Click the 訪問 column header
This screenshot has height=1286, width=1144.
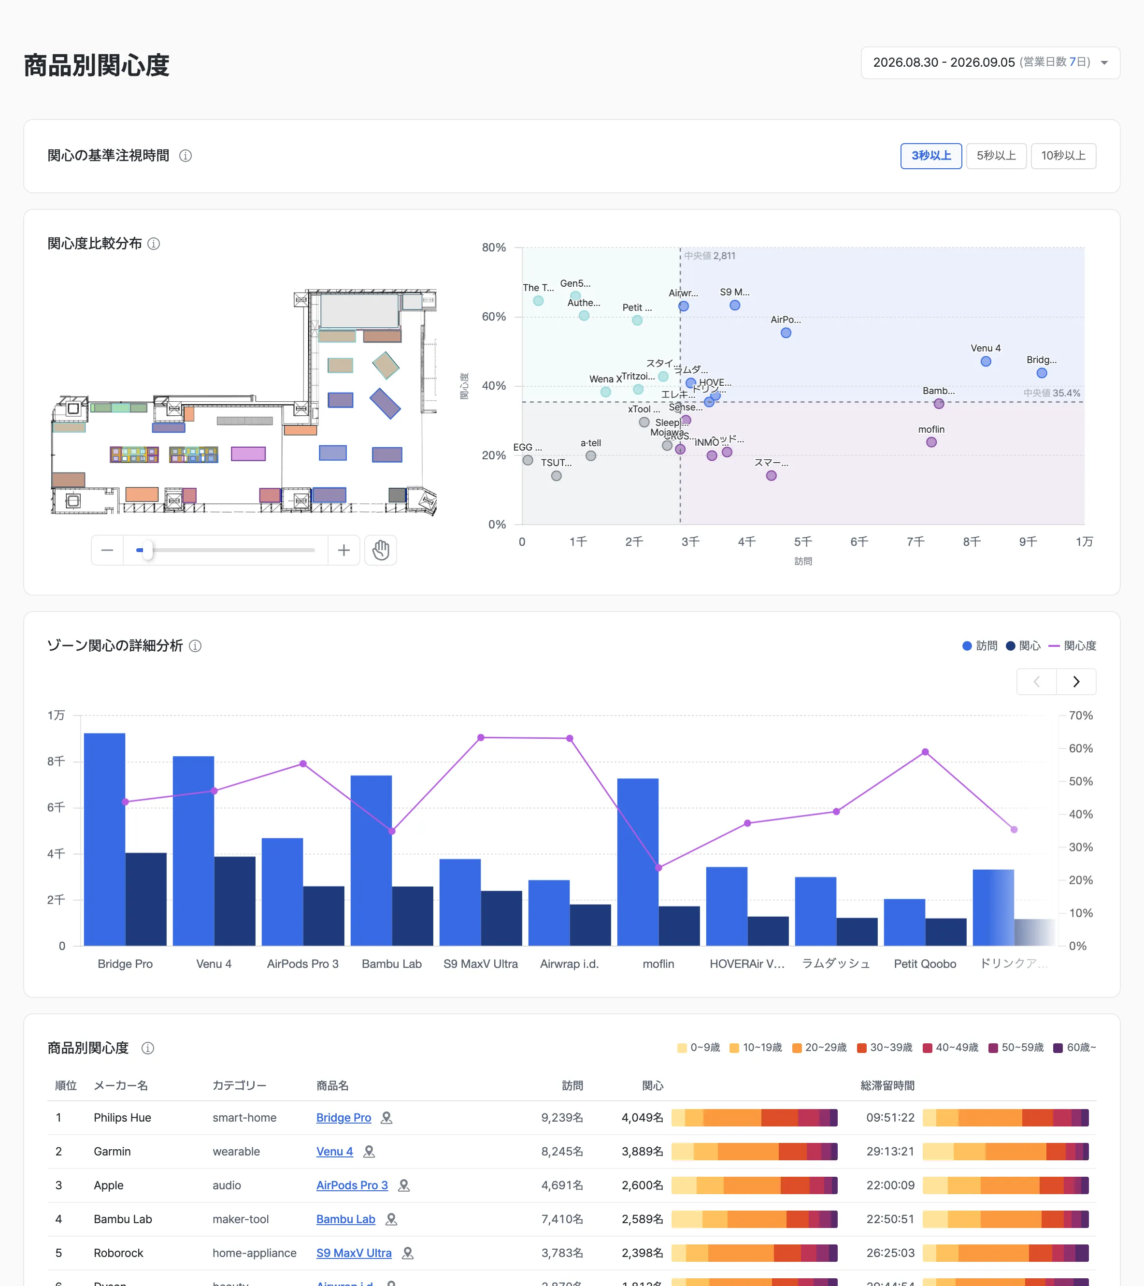point(572,1086)
